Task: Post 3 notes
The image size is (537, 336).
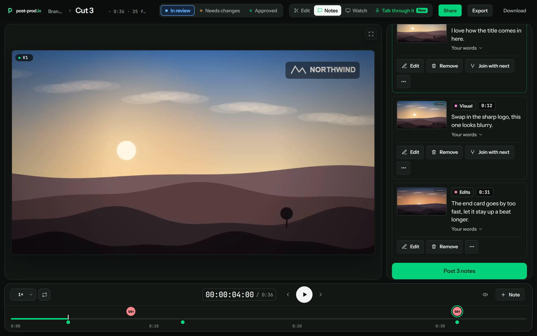Action: coord(459,271)
